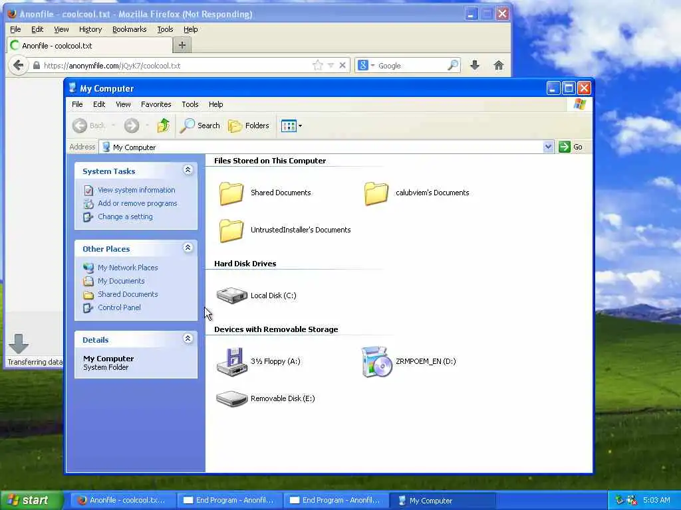Click the Firefox search magnifier icon

(x=452, y=66)
